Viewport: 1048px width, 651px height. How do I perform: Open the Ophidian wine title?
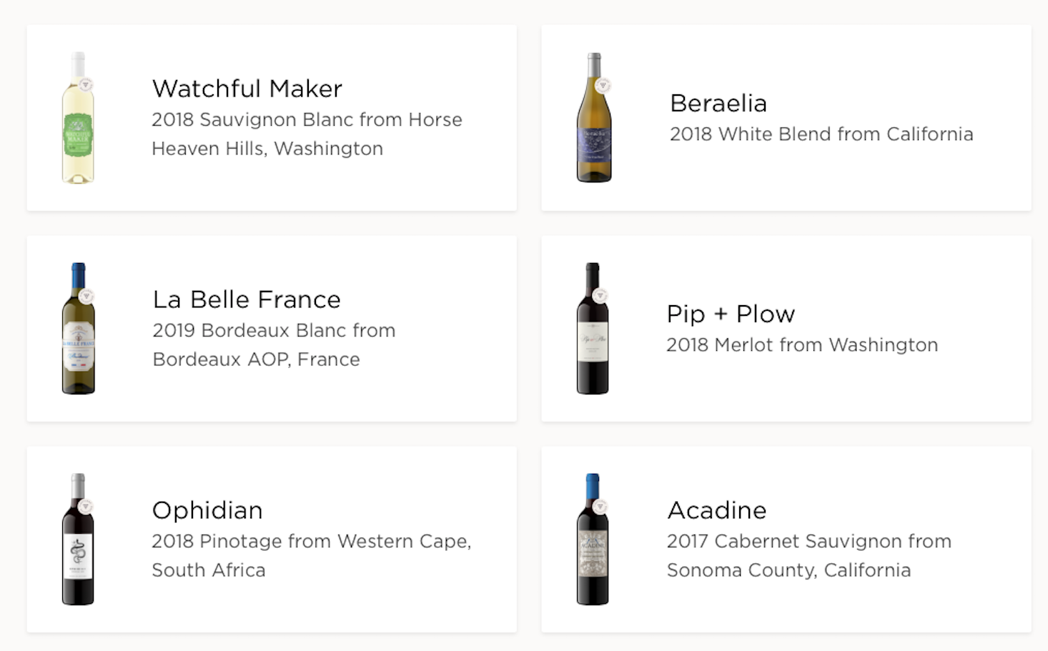[207, 510]
